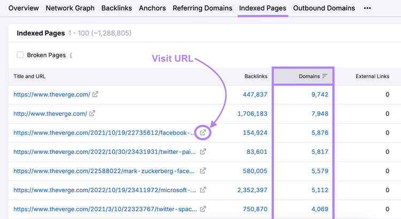Click backlinks count 2,352,397
This screenshot has width=401, height=219.
click(x=252, y=190)
